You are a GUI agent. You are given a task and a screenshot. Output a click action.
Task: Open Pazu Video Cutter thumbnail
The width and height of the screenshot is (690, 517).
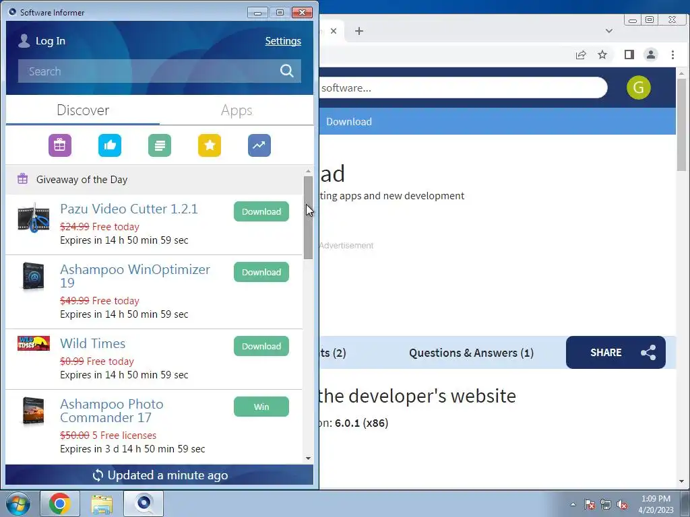(x=34, y=217)
